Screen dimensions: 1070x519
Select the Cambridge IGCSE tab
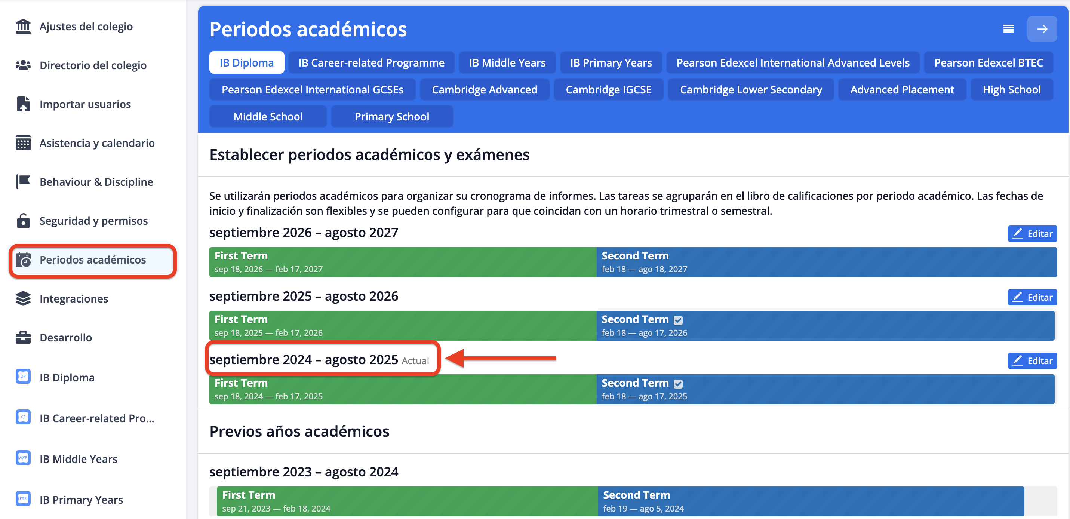tap(608, 90)
